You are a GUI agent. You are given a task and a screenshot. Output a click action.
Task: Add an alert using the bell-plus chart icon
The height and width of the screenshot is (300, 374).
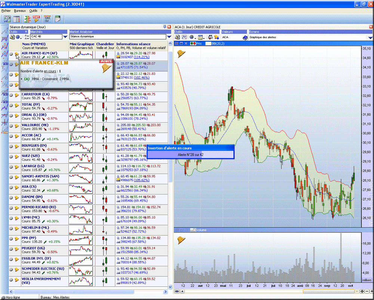click(x=217, y=37)
